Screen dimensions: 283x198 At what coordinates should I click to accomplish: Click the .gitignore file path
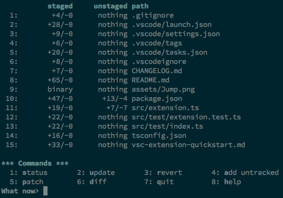point(153,16)
